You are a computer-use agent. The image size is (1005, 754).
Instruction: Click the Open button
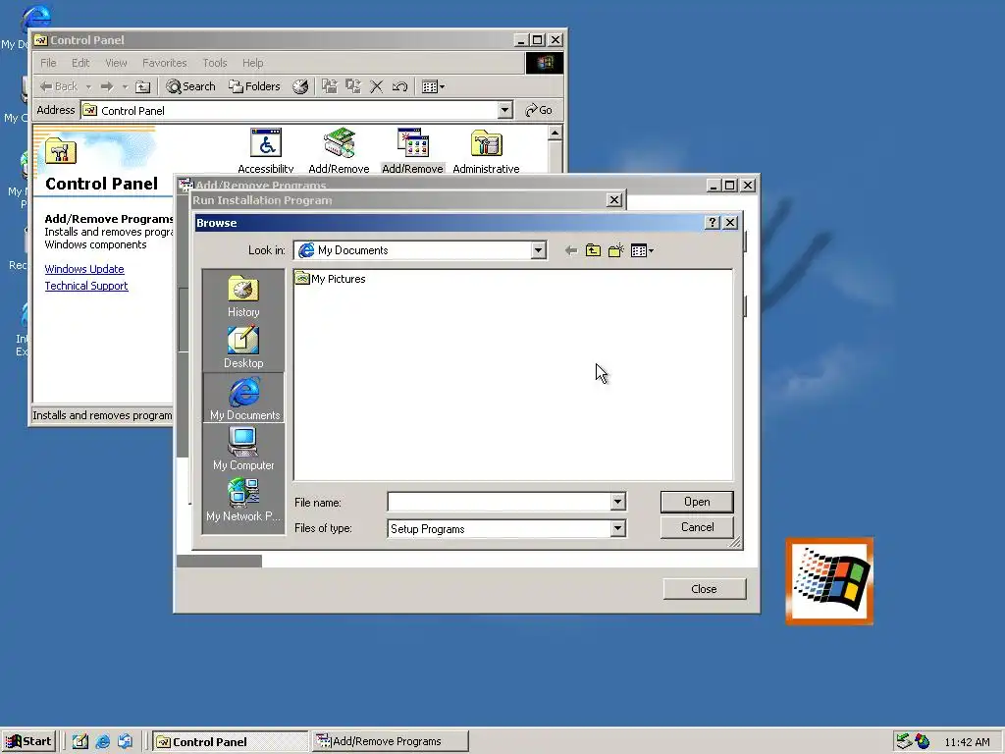pos(697,502)
